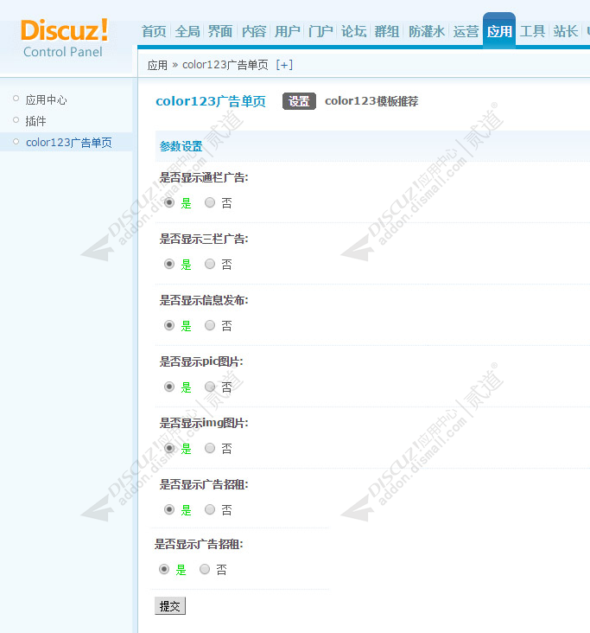The height and width of the screenshot is (633, 590).
Task: Click the 设置 sub-tab
Action: tap(299, 101)
